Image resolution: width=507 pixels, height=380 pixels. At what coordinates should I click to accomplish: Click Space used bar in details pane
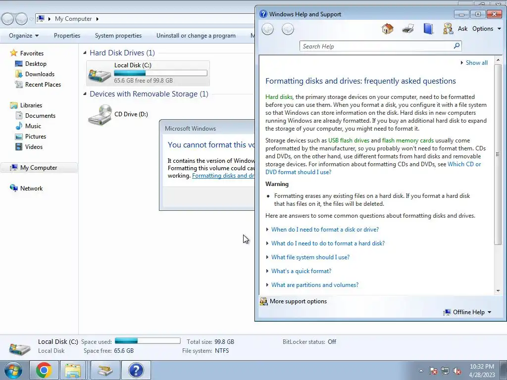coord(148,340)
